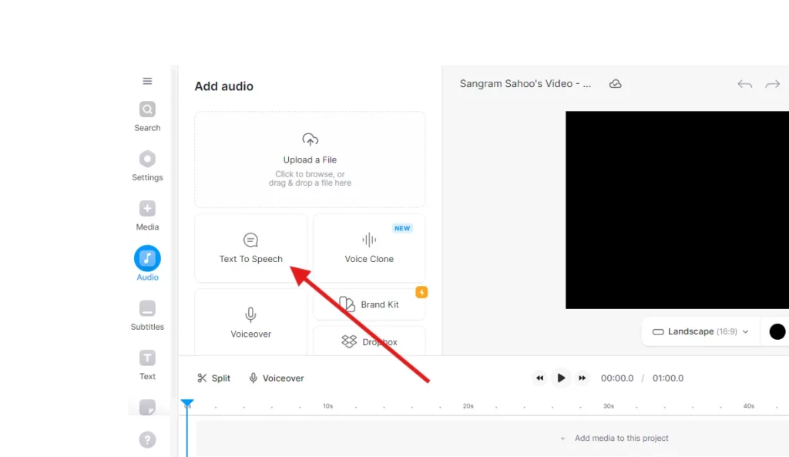The image size is (789, 457).
Task: Redo the last action
Action: click(772, 84)
